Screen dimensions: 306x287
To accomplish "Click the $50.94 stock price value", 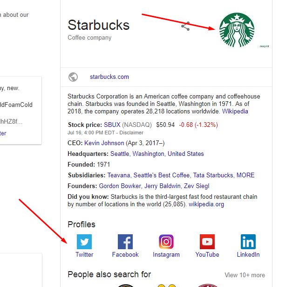I will tap(165, 125).
